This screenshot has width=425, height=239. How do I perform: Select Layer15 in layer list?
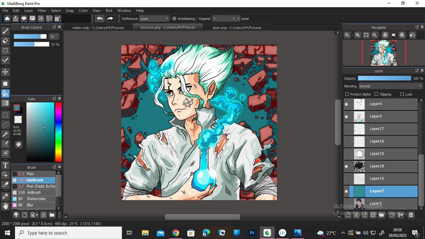coord(381,154)
